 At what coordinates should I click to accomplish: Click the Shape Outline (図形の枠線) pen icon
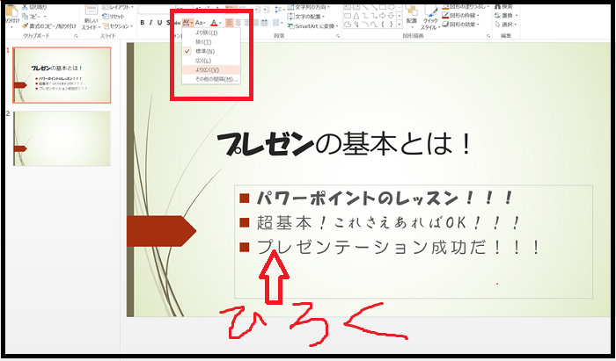pos(445,15)
